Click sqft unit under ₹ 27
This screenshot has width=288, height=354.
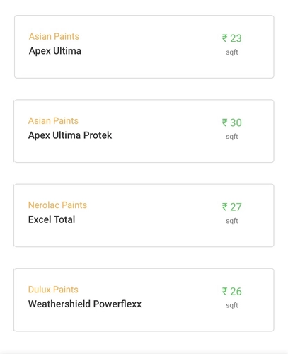pyautogui.click(x=232, y=221)
